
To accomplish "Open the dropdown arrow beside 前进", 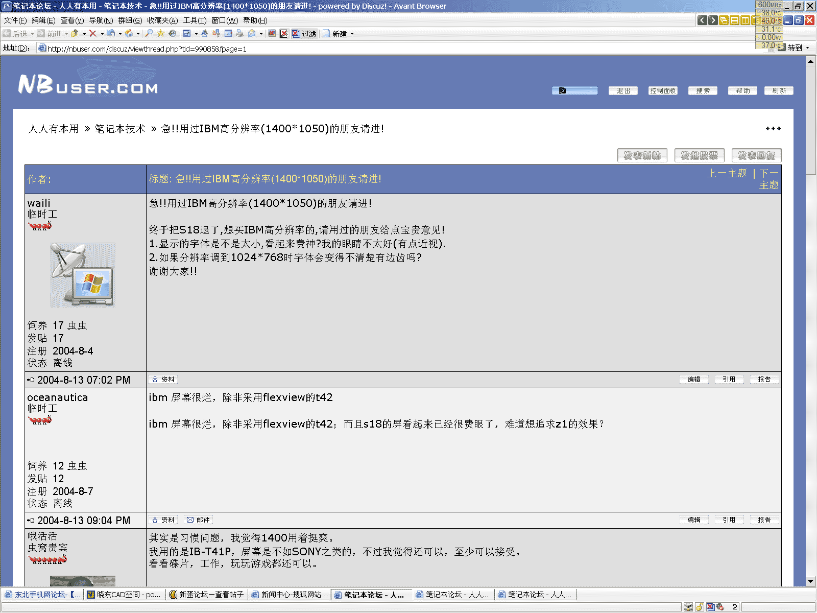I will [x=66, y=34].
